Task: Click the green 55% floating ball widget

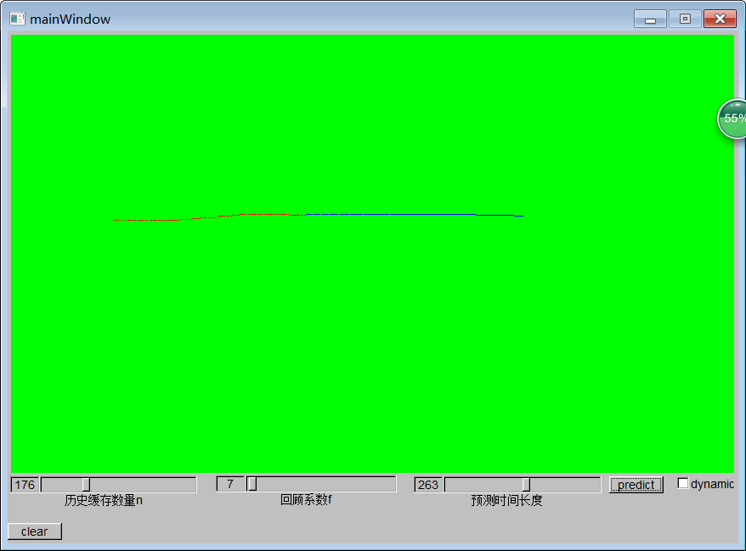Action: pos(732,119)
